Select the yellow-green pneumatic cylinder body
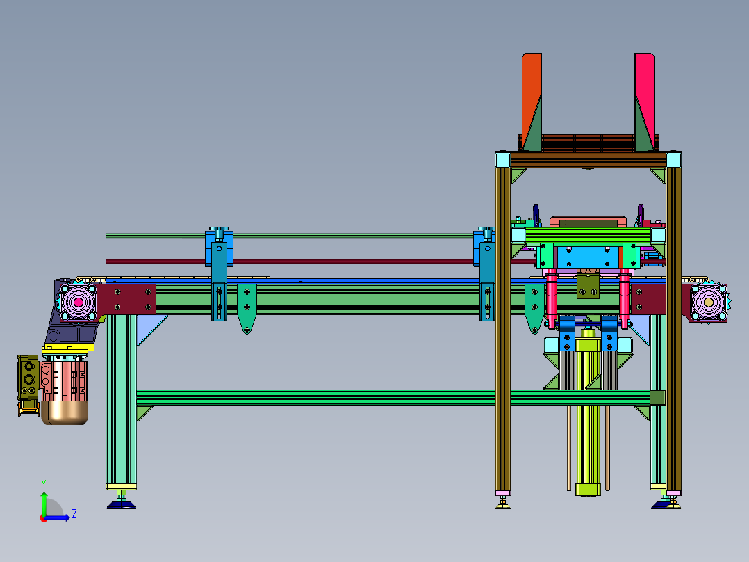 point(588,416)
